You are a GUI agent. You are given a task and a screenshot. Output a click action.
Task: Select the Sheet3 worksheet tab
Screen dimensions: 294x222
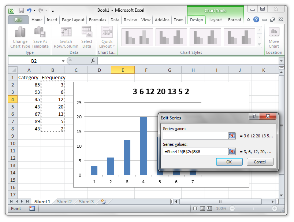pyautogui.click(x=86, y=201)
